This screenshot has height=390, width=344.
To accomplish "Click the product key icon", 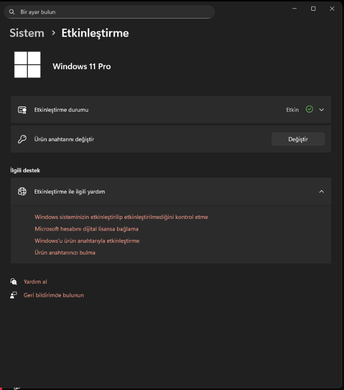I will pos(22,139).
